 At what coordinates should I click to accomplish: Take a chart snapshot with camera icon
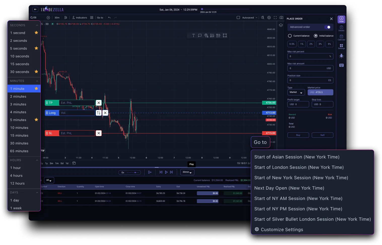282,18
